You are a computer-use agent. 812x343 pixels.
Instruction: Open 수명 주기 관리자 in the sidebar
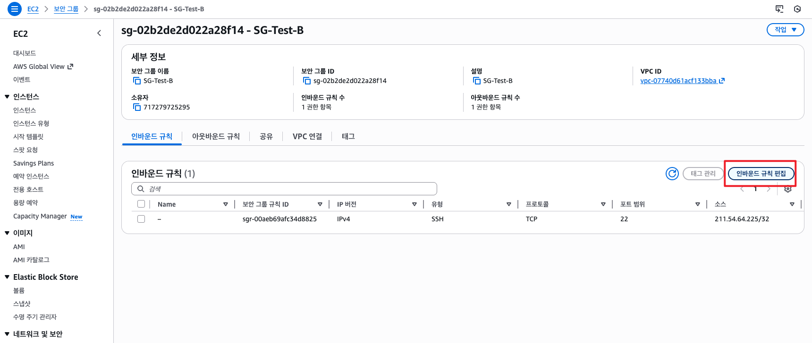(35, 317)
